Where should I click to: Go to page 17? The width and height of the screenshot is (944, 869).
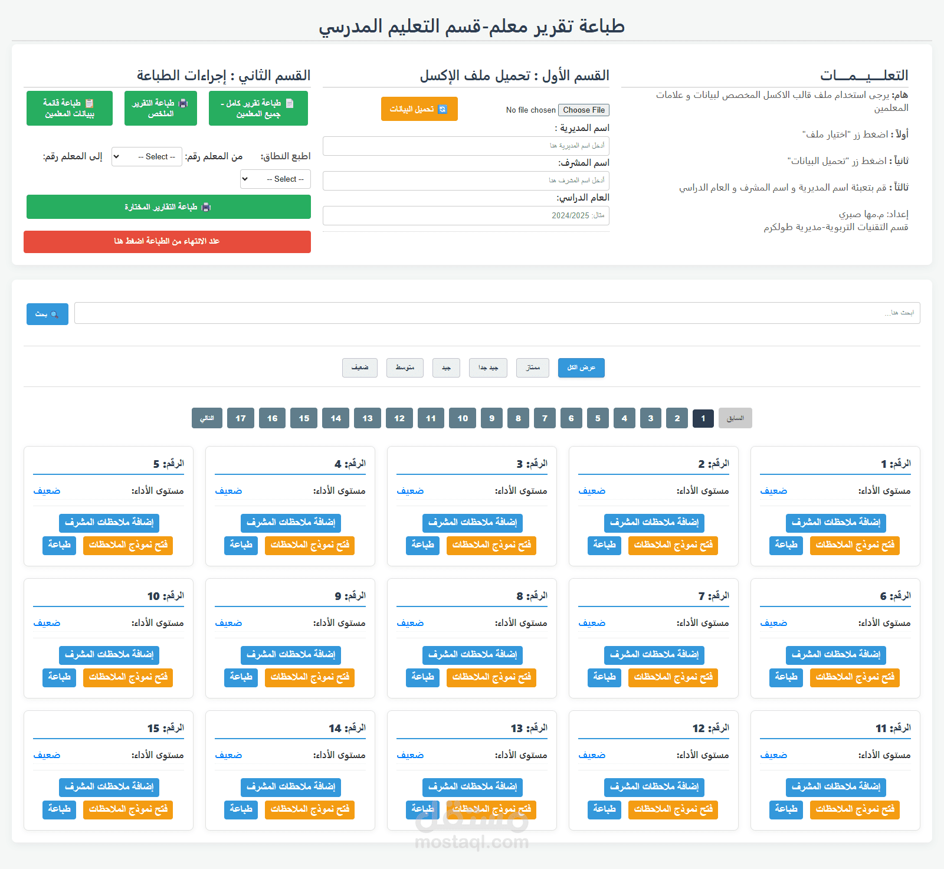pos(241,418)
